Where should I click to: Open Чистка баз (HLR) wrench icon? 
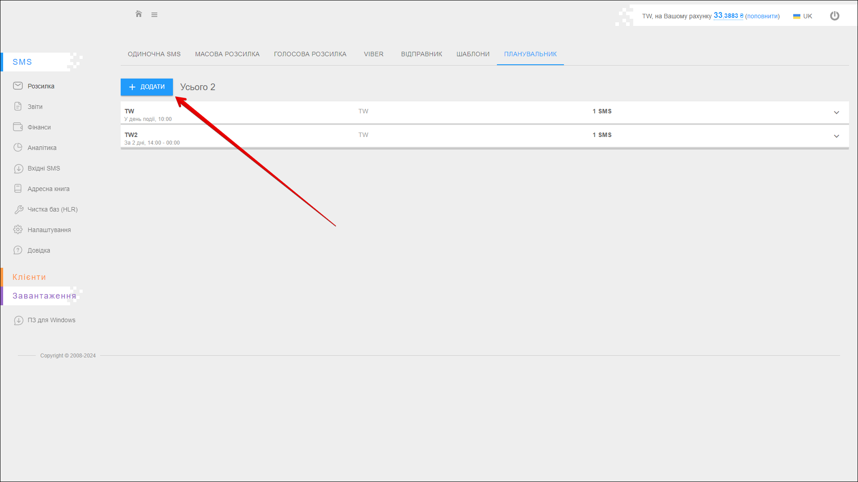[x=18, y=209]
